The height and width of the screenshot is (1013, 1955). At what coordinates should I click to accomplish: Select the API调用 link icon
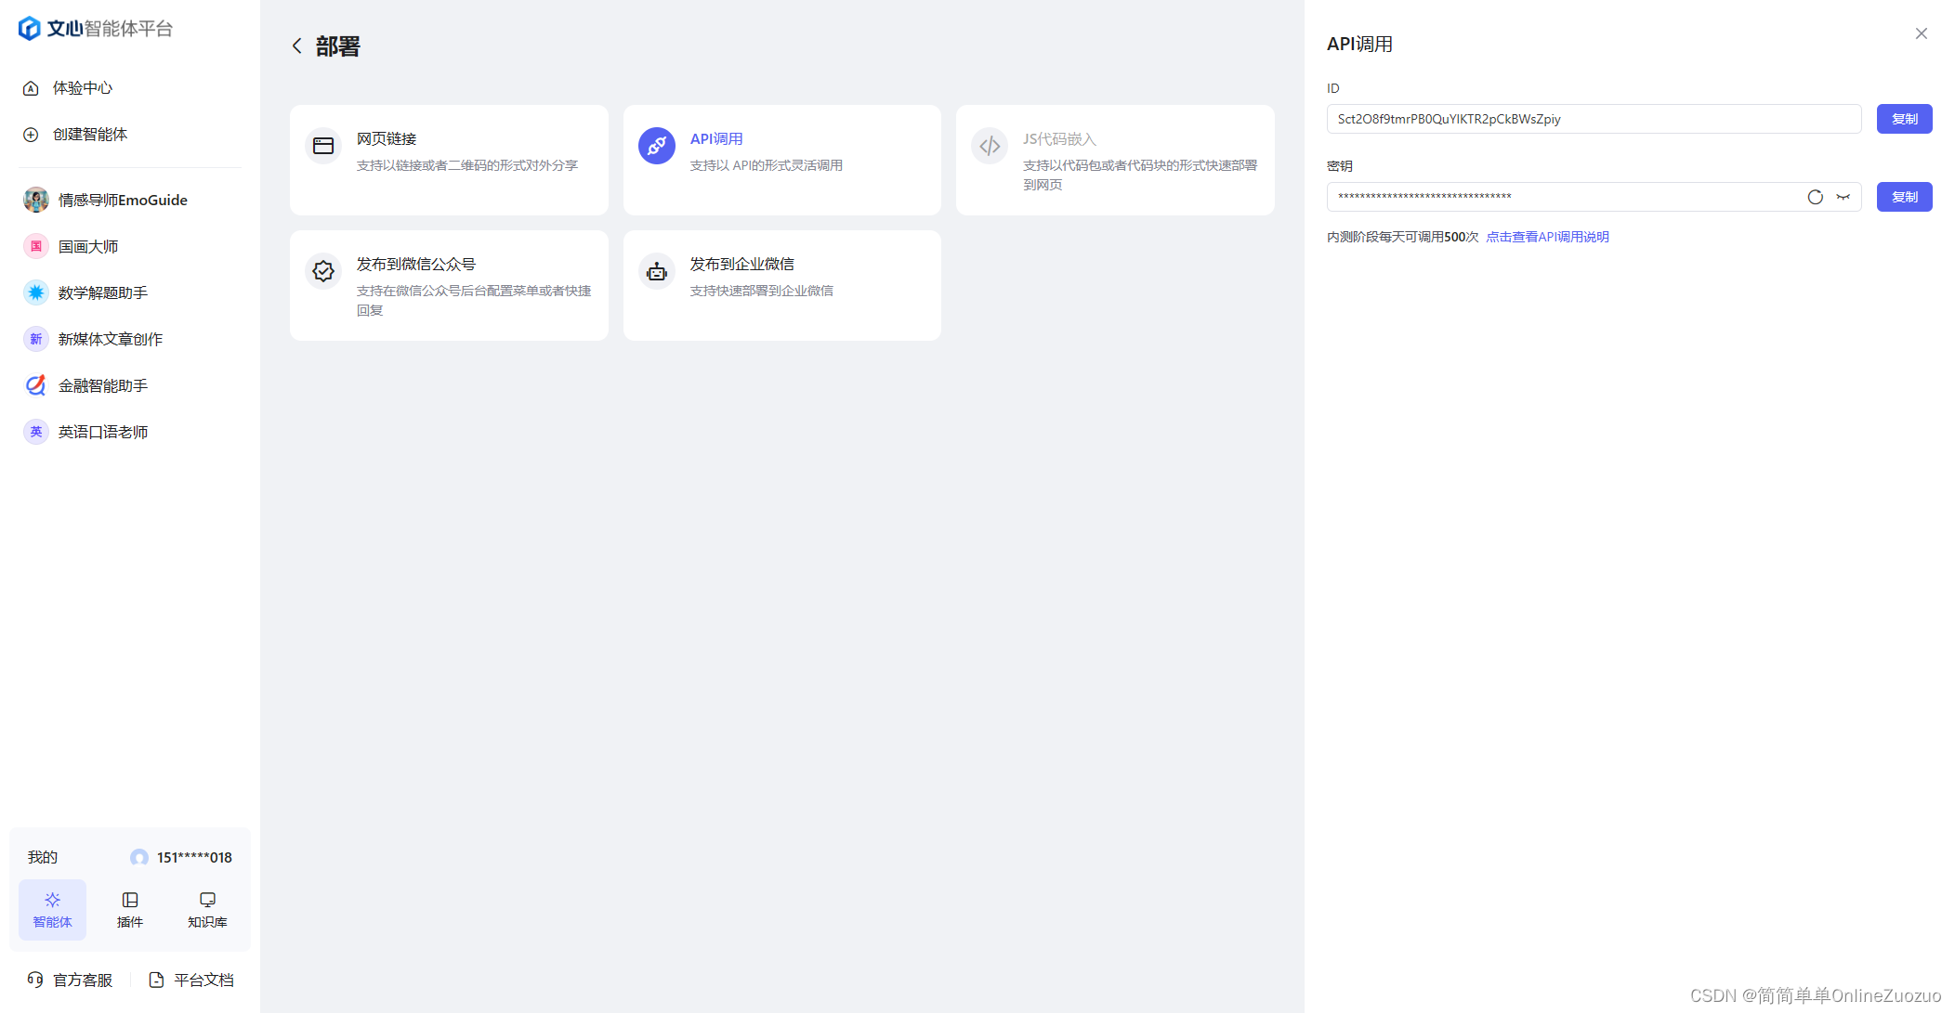656,146
